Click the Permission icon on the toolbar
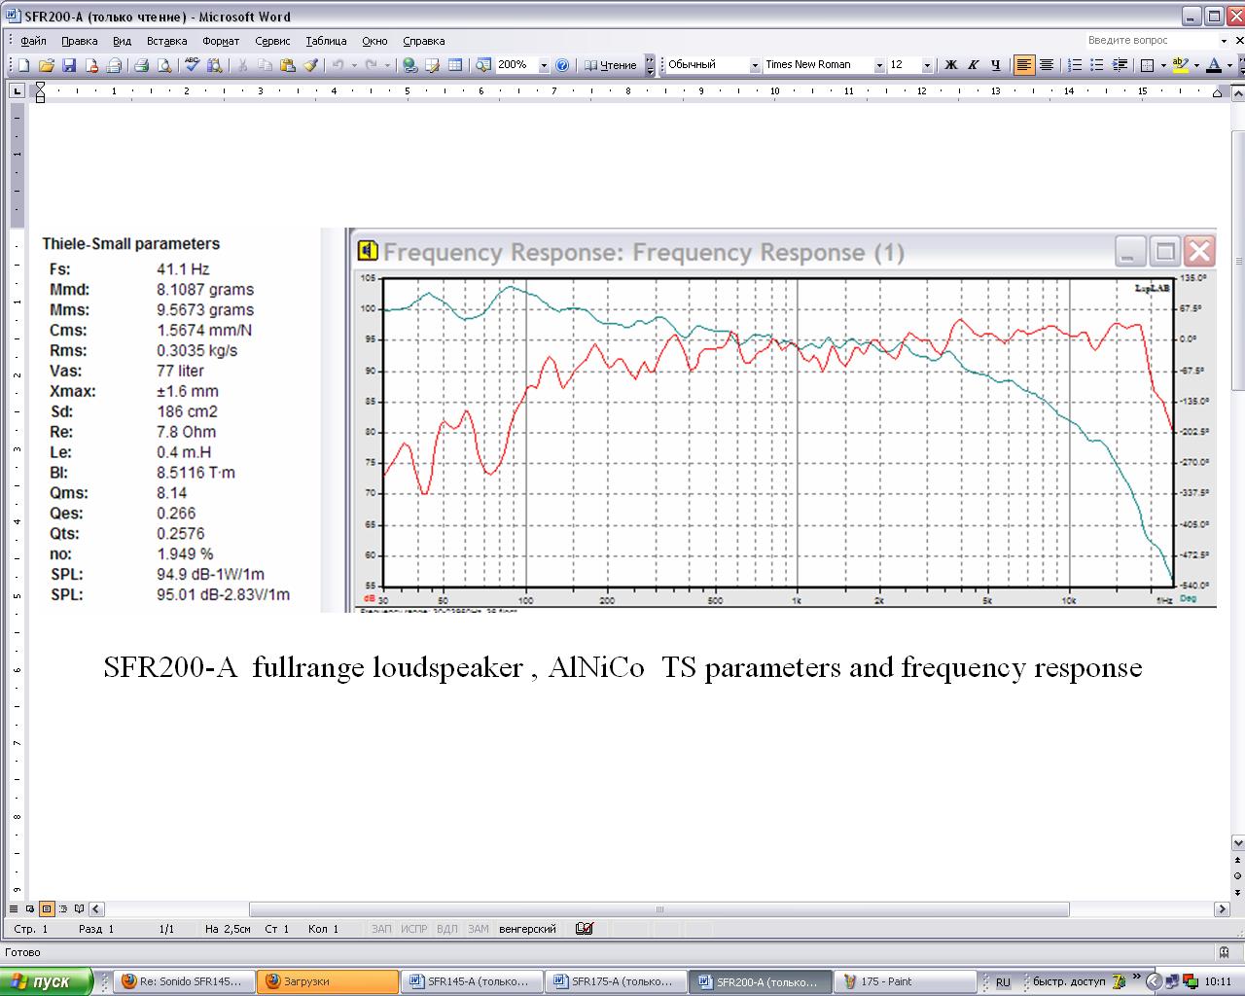1245x996 pixels. pyautogui.click(x=91, y=65)
